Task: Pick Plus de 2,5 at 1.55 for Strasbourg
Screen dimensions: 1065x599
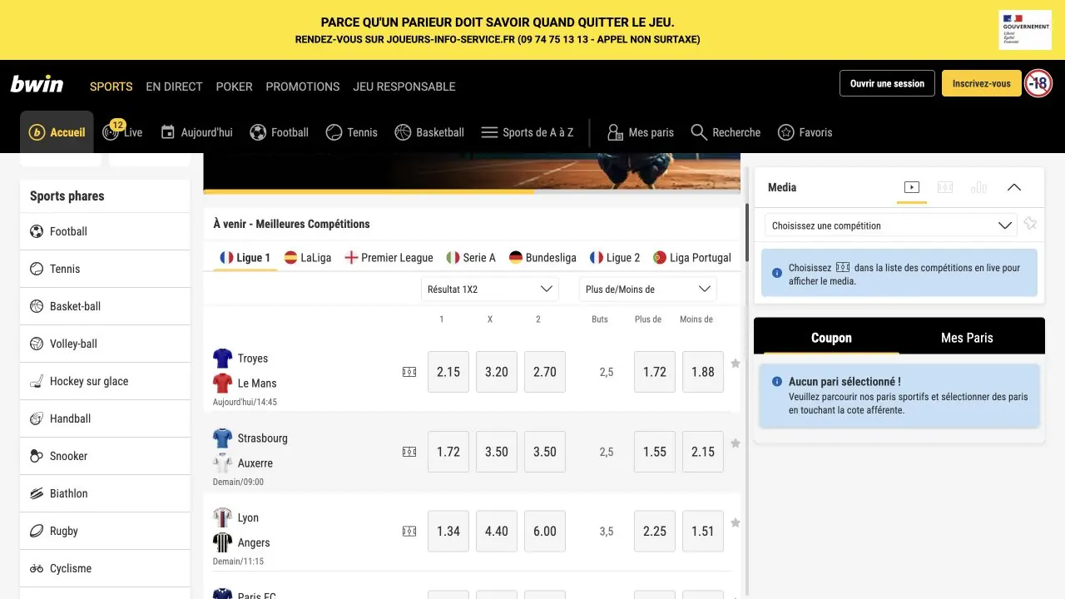Action: pyautogui.click(x=655, y=452)
